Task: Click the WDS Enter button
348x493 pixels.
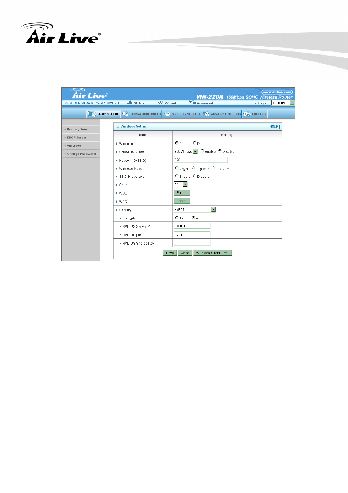Action: (182, 193)
